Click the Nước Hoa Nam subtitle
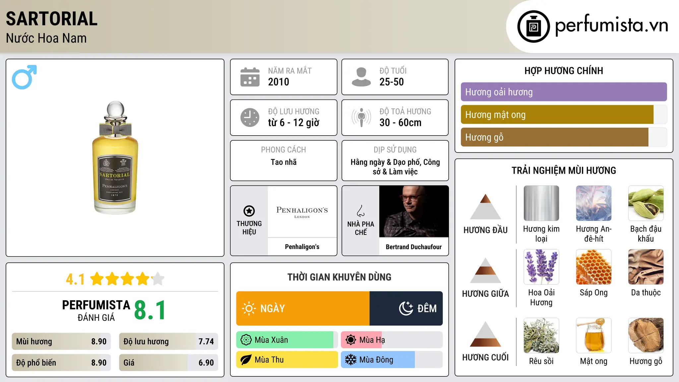Screen dimensions: 679x382 46,38
